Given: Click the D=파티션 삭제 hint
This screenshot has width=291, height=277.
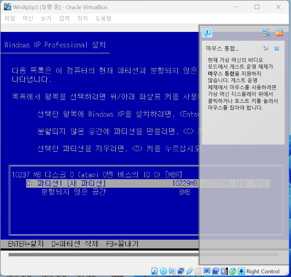Looking at the screenshot, I should click(x=75, y=244).
